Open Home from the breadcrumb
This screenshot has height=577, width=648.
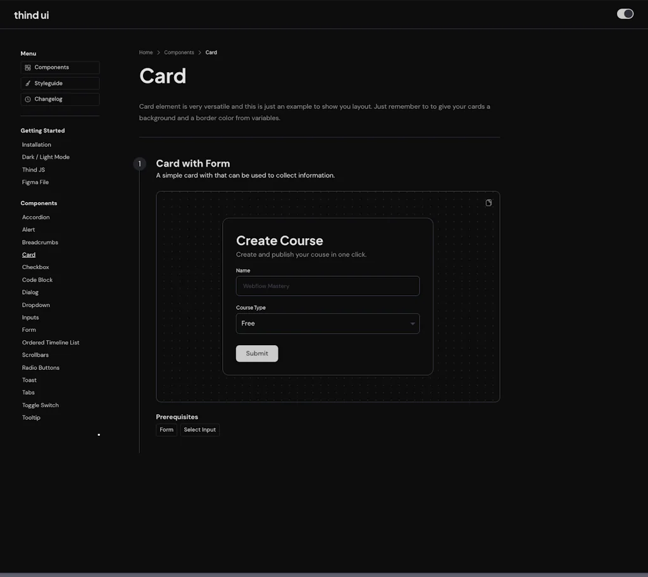click(x=146, y=52)
